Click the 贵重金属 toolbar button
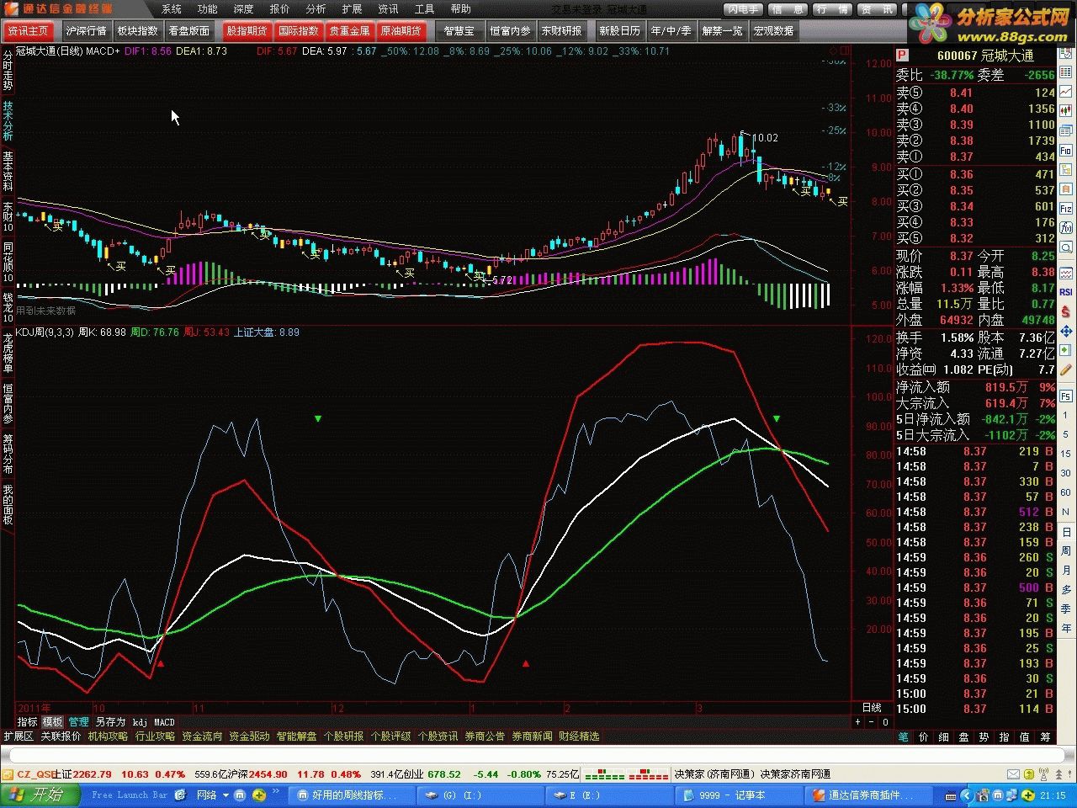This screenshot has height=808, width=1077. pos(349,31)
